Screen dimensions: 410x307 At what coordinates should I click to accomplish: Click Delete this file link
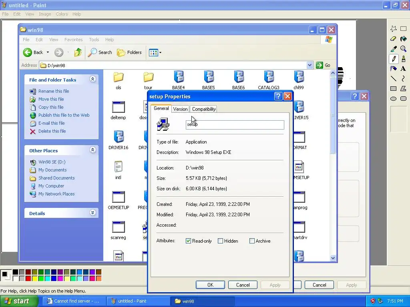[x=52, y=131]
